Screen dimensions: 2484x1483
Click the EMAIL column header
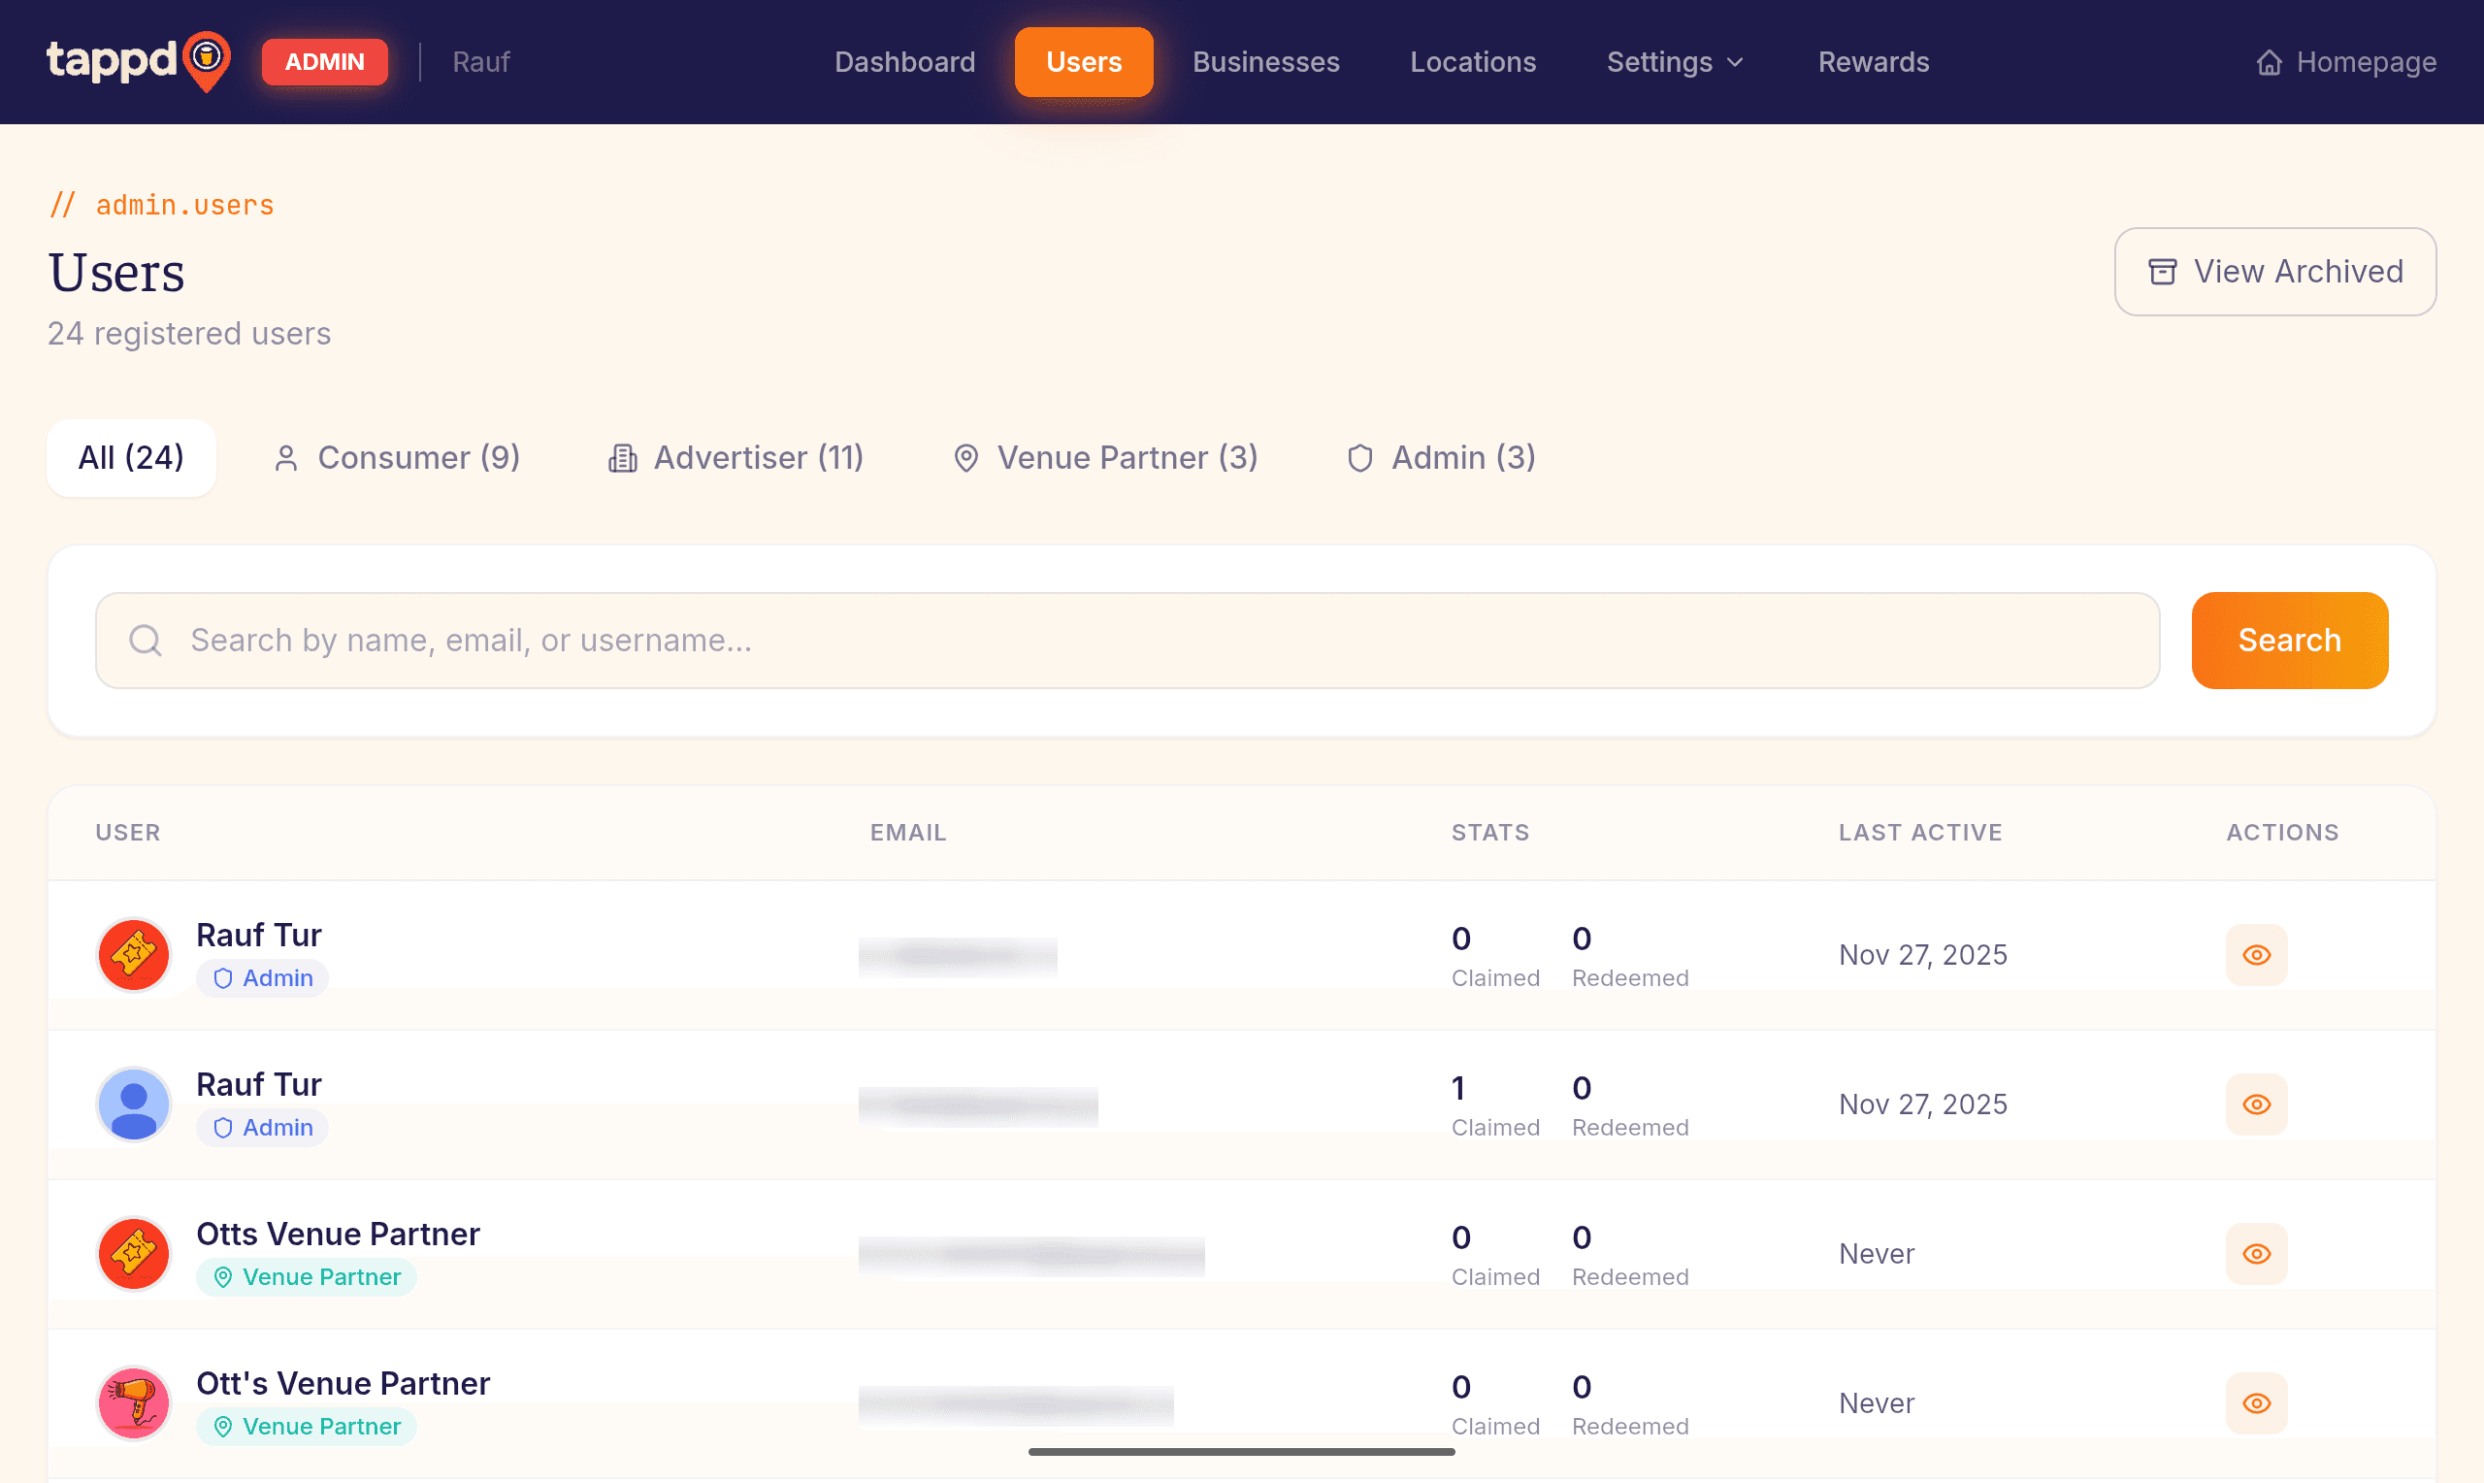pyautogui.click(x=908, y=833)
